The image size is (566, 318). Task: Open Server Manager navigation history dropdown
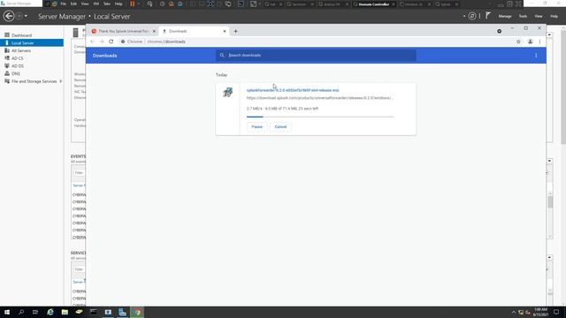point(26,16)
